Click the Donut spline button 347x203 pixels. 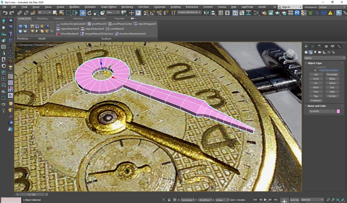coord(332,83)
